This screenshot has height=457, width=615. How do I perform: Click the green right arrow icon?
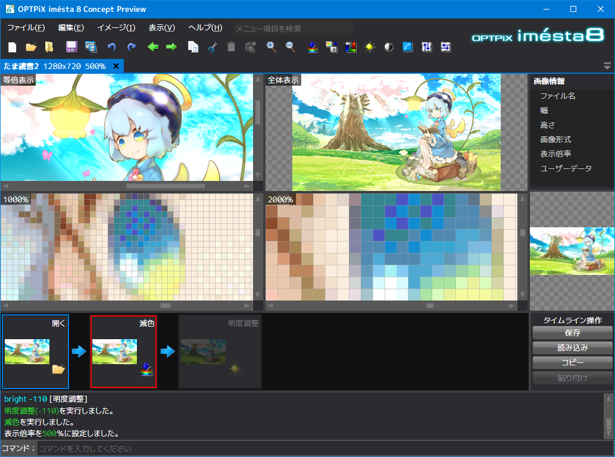pos(171,47)
